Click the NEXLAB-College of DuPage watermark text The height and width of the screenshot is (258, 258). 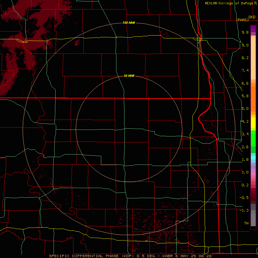[229, 3]
